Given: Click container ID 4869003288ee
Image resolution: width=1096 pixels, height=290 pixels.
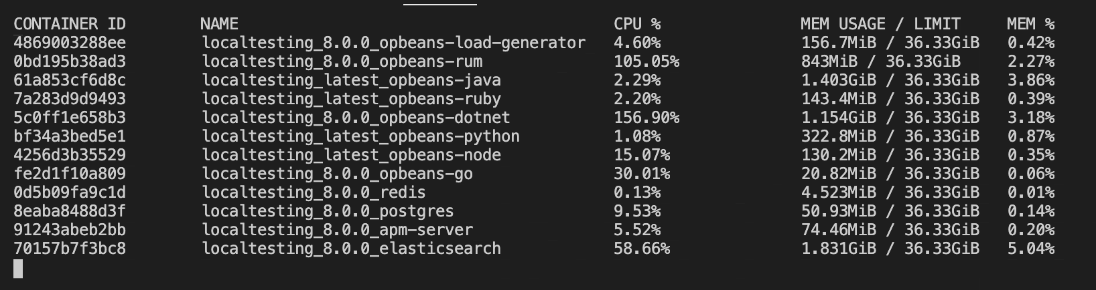Looking at the screenshot, I should [70, 43].
